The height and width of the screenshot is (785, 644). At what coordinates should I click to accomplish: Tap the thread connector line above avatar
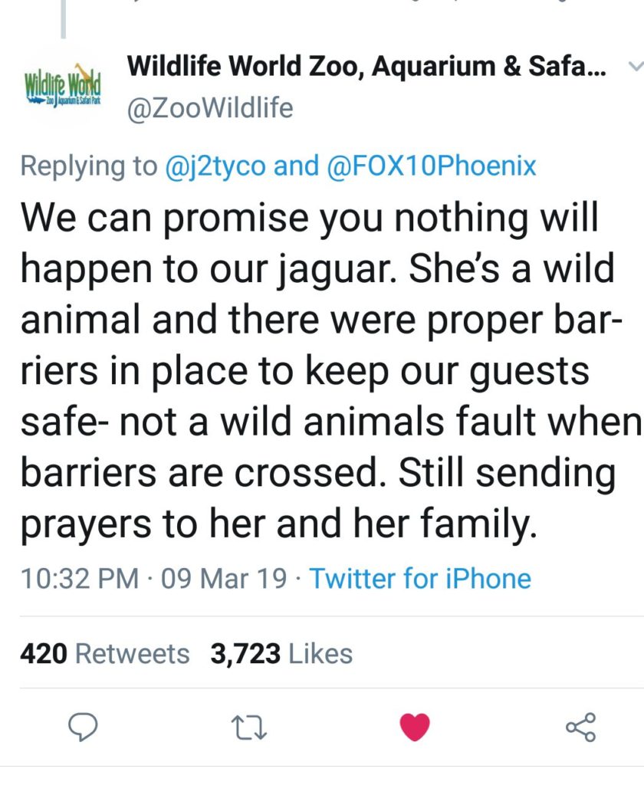[x=63, y=19]
